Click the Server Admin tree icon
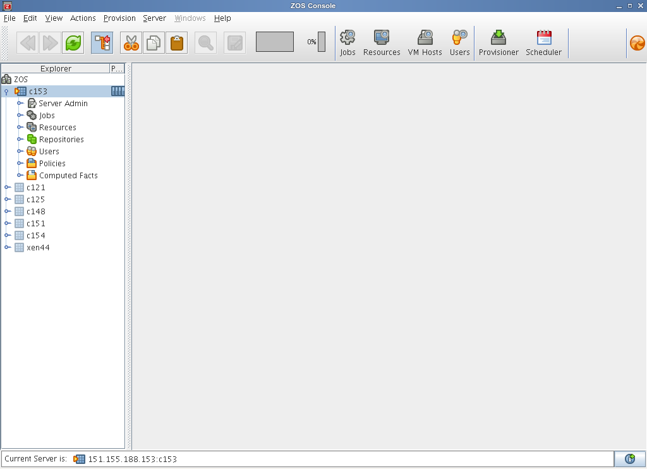The image size is (647, 469). pyautogui.click(x=32, y=103)
